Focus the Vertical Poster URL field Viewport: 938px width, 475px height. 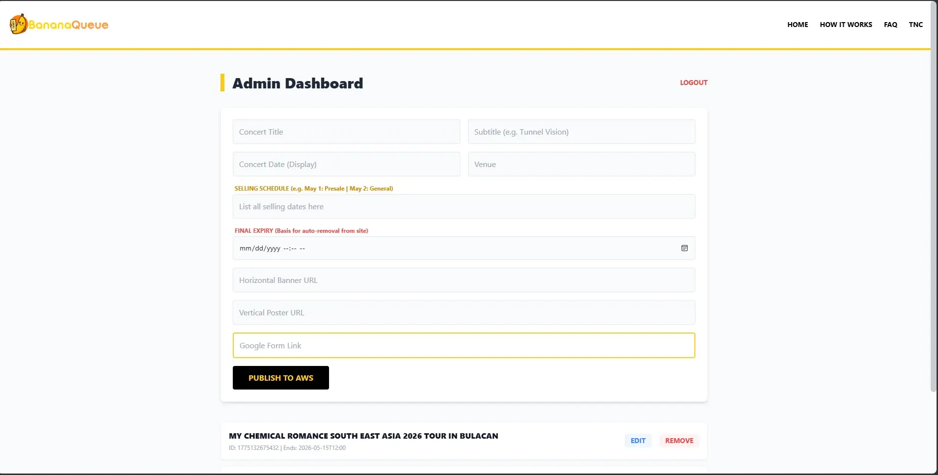tap(464, 312)
